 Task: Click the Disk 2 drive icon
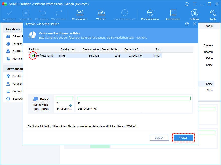(x=36, y=99)
